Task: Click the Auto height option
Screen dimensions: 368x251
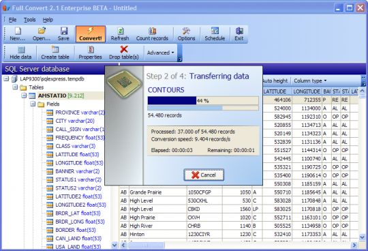Action: coord(275,80)
